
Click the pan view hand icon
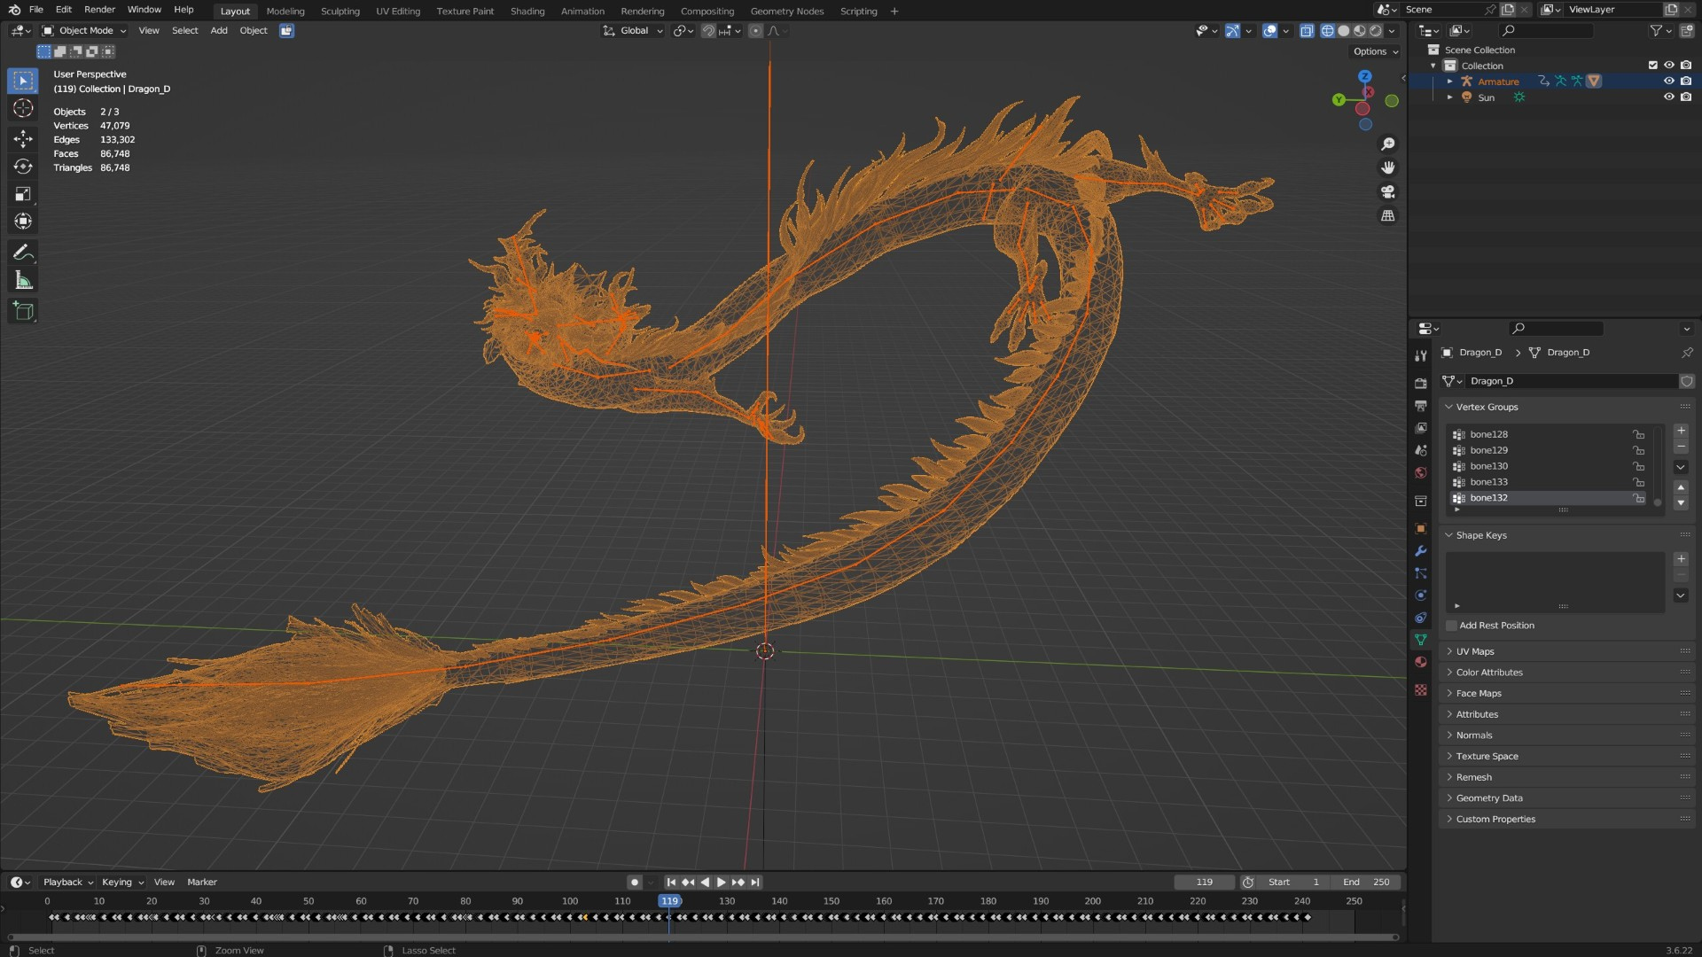pos(1388,167)
